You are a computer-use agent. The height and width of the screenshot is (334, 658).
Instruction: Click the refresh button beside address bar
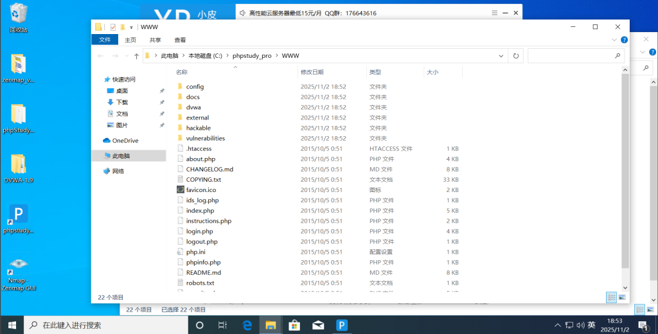[x=515, y=56]
